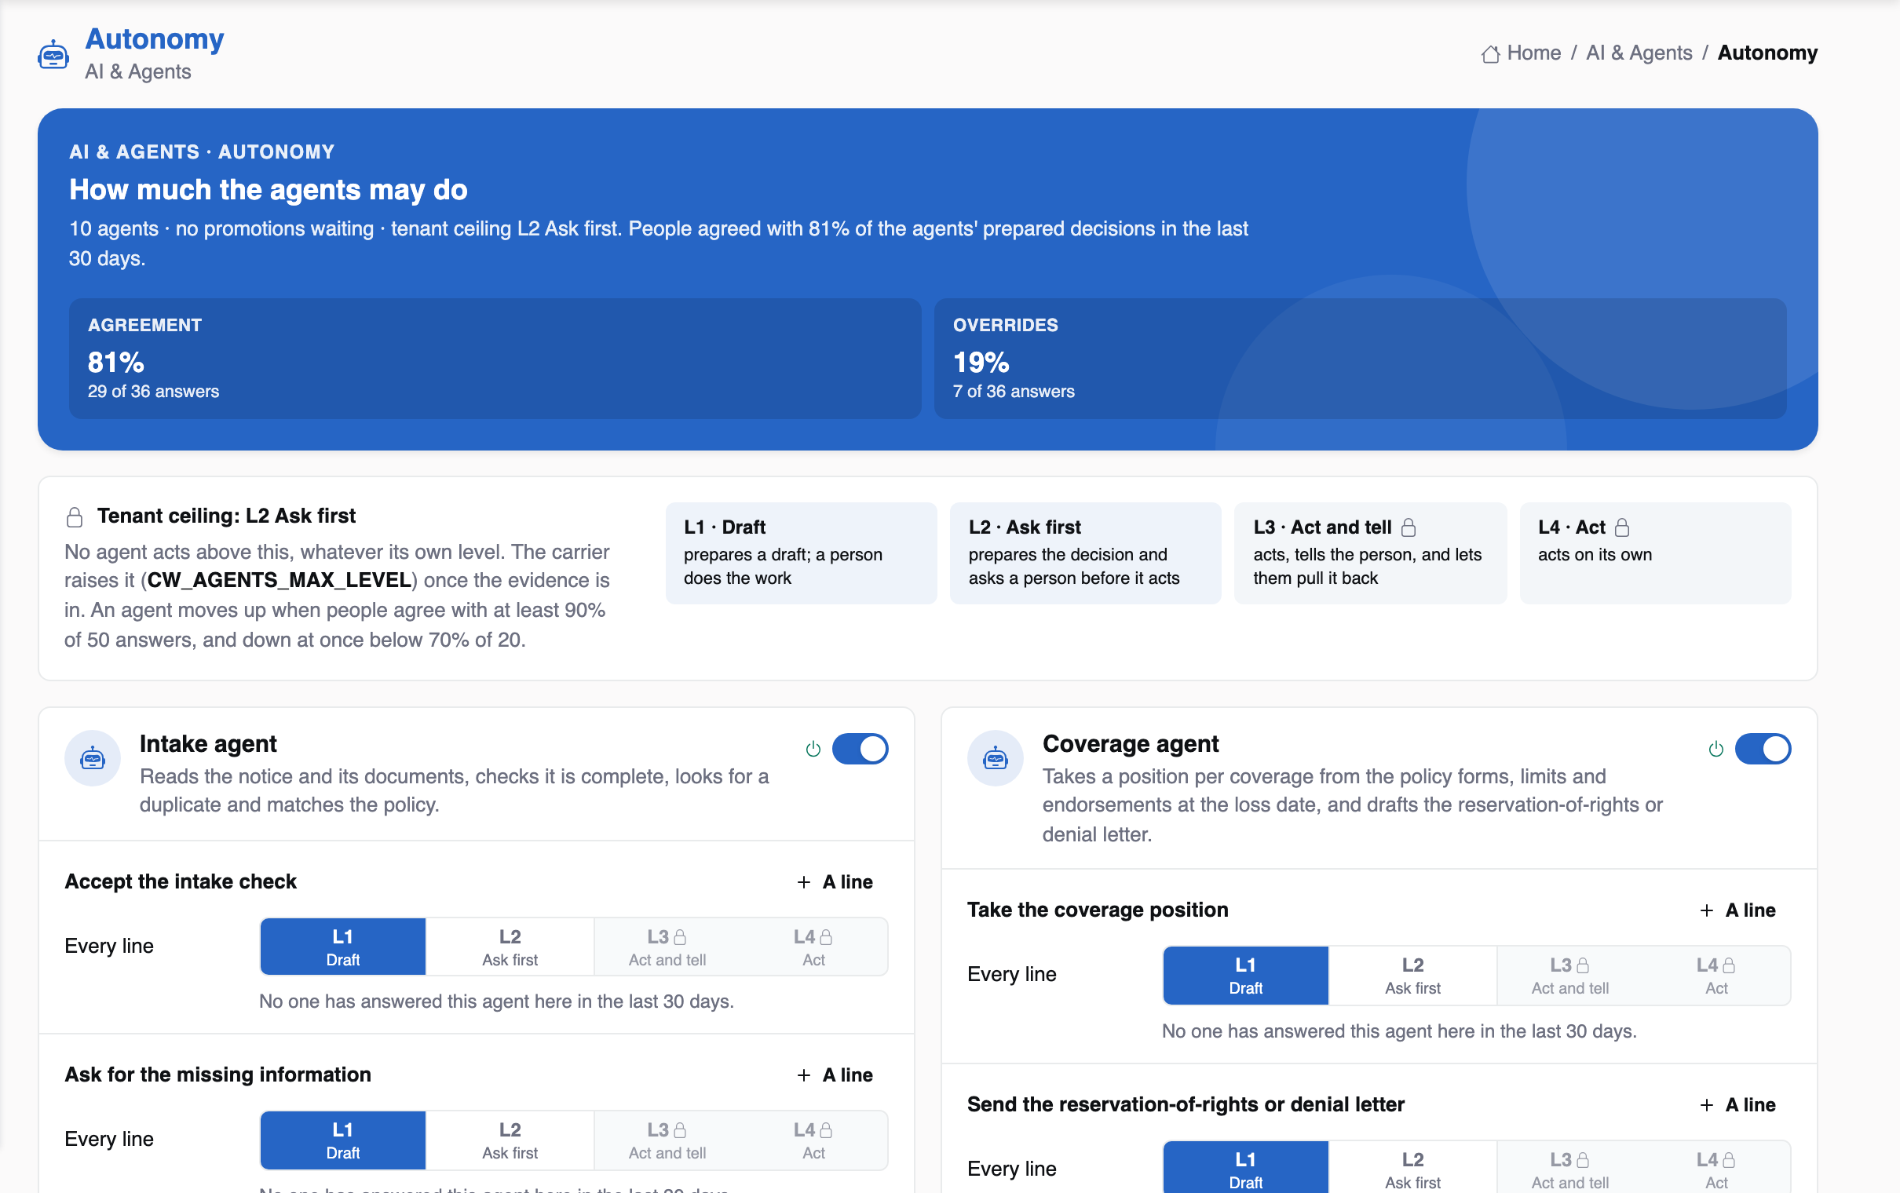
Task: Choose locked L3 Act and tell for Accept the intake check
Action: coord(667,947)
